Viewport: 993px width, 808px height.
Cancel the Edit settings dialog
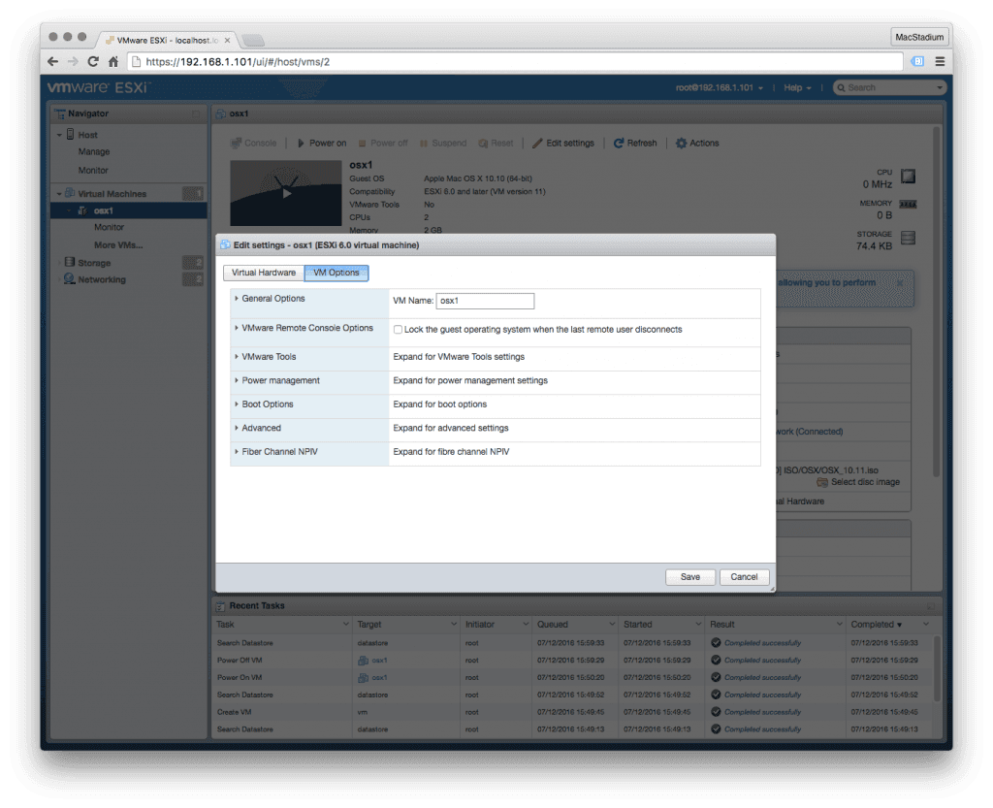[744, 576]
